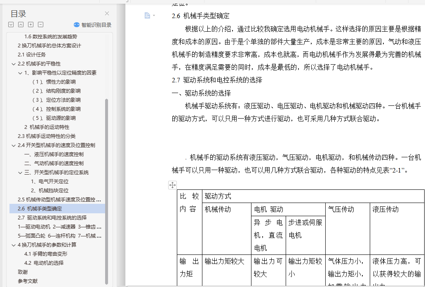Go to 二、气动机械手的速度控制 entry
425x287 pixels.
[x=54, y=163]
